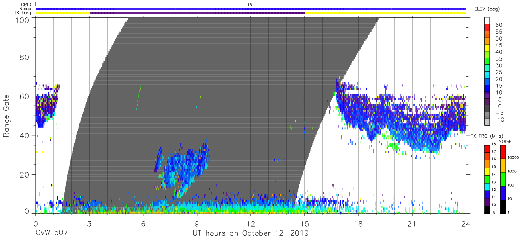Click the green swatch in NOISE colorbar
524x242 pixels.
click(x=503, y=179)
